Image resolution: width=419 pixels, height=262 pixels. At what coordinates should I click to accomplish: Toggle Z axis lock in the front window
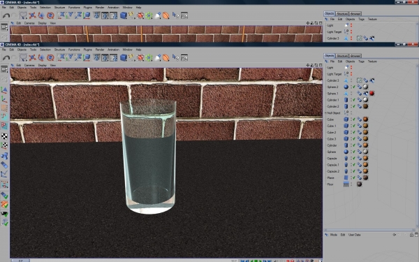78,57
